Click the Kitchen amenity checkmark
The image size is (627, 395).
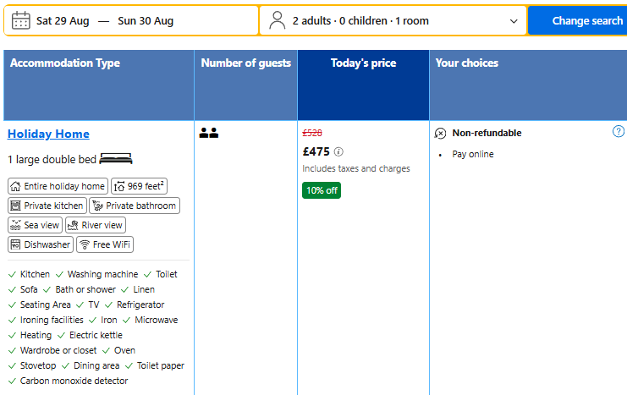pos(12,274)
